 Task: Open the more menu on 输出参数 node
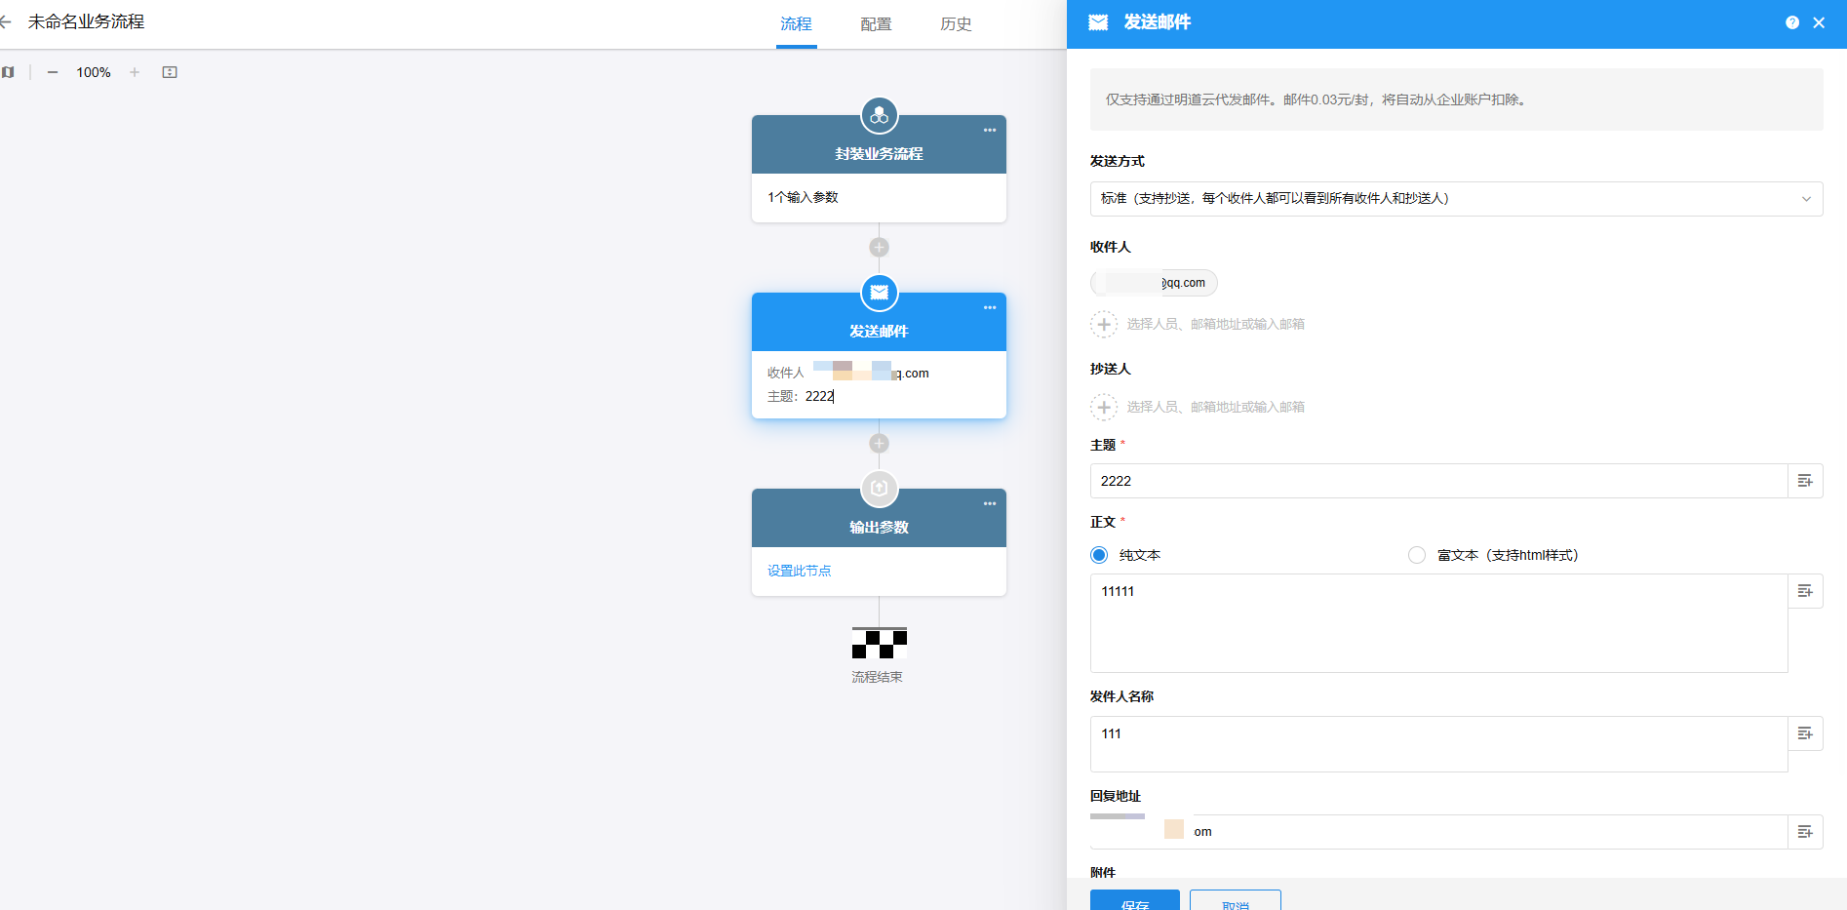(x=990, y=503)
